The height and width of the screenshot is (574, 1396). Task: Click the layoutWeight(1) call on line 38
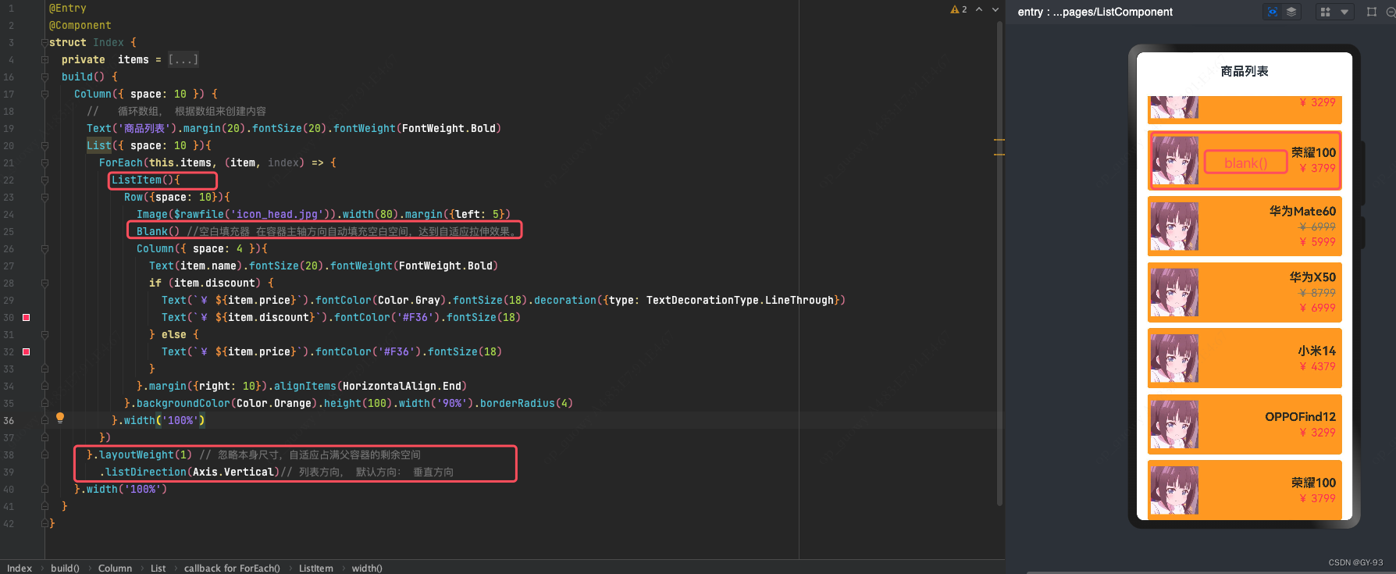pyautogui.click(x=145, y=455)
